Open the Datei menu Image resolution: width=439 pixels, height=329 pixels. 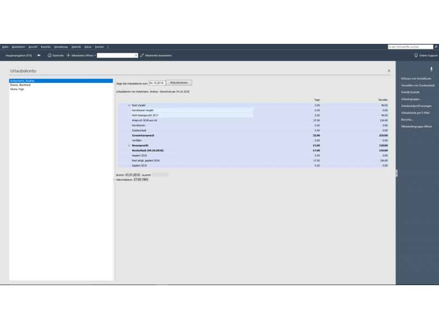tap(5, 47)
